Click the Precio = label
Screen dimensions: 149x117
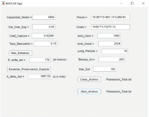coord(82,17)
